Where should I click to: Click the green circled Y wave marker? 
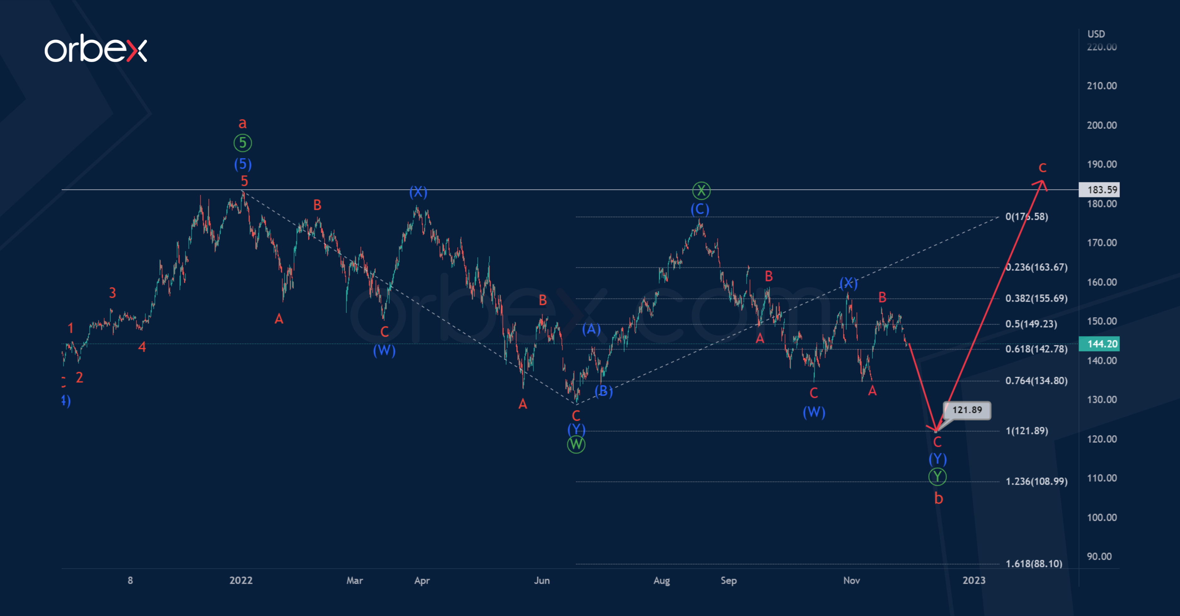937,477
